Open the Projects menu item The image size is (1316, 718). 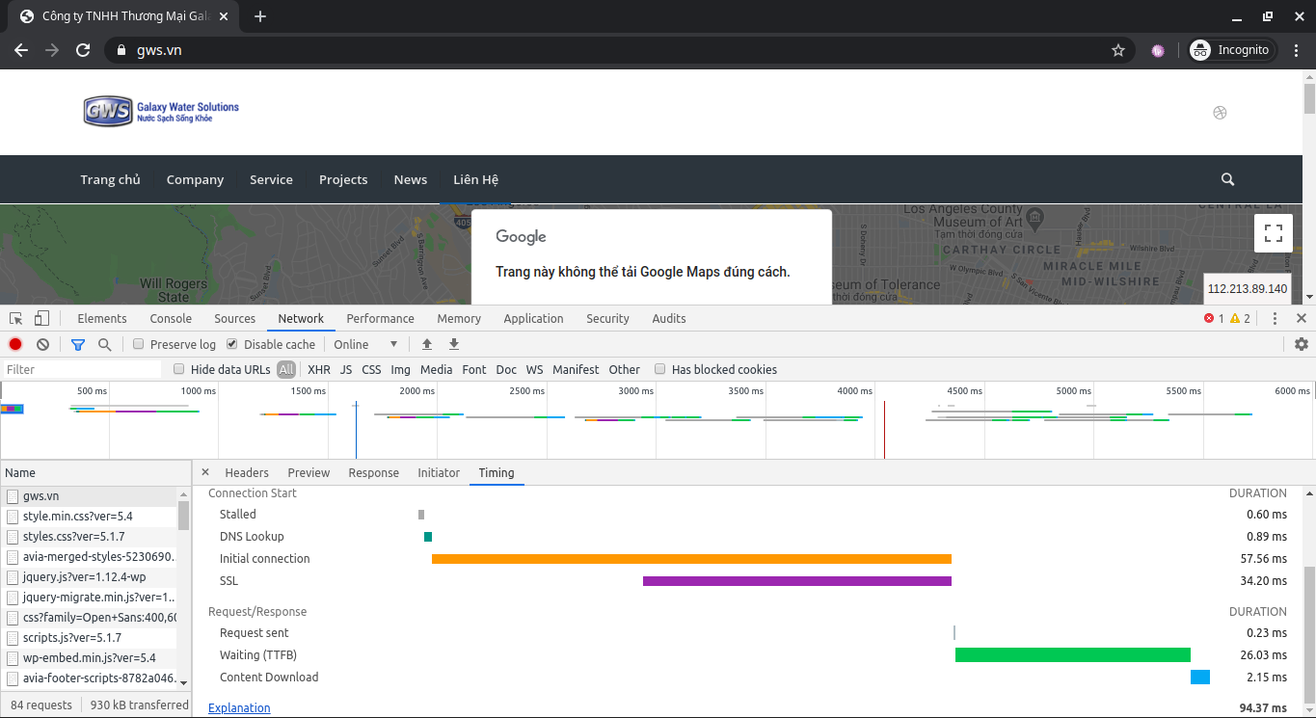(343, 179)
